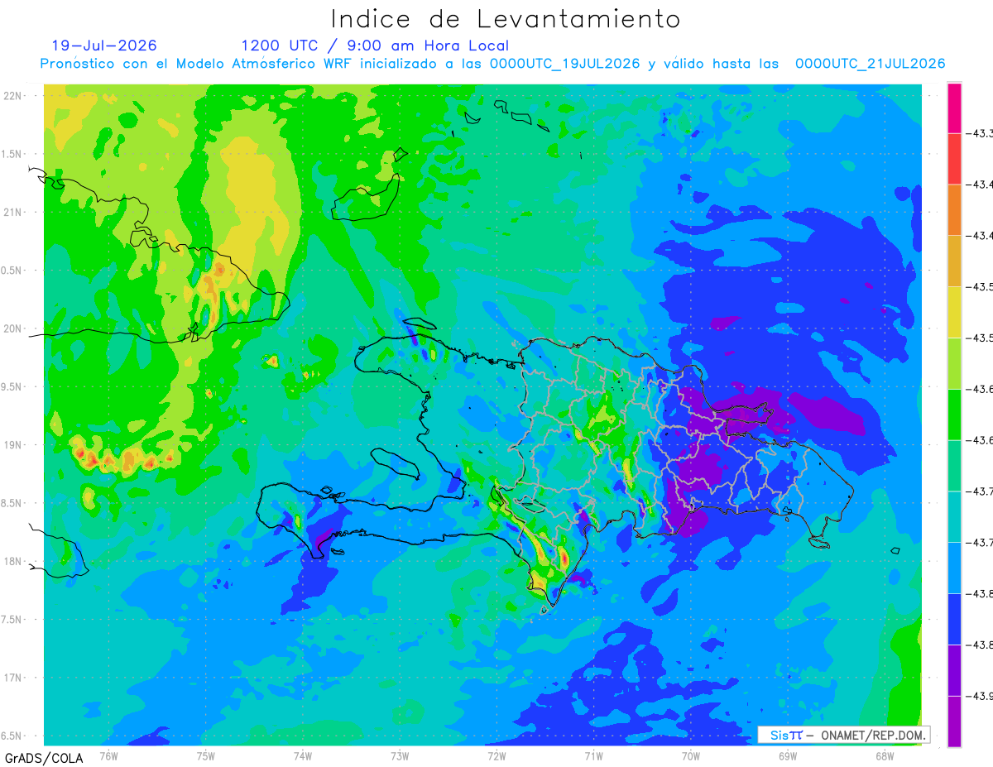Pick the yellow-green swatch in the color scale

pos(954,363)
